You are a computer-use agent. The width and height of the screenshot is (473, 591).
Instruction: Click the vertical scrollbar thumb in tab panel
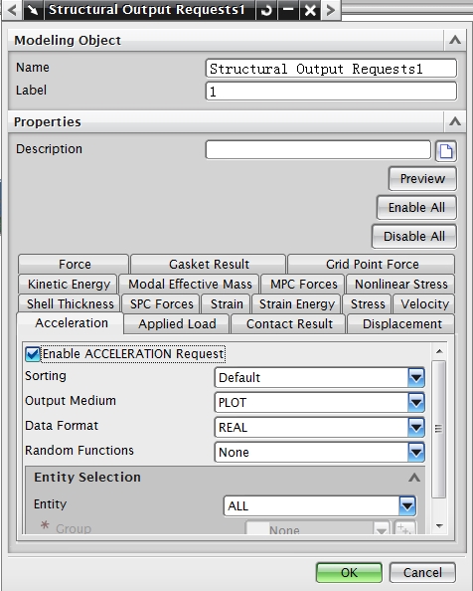[438, 429]
